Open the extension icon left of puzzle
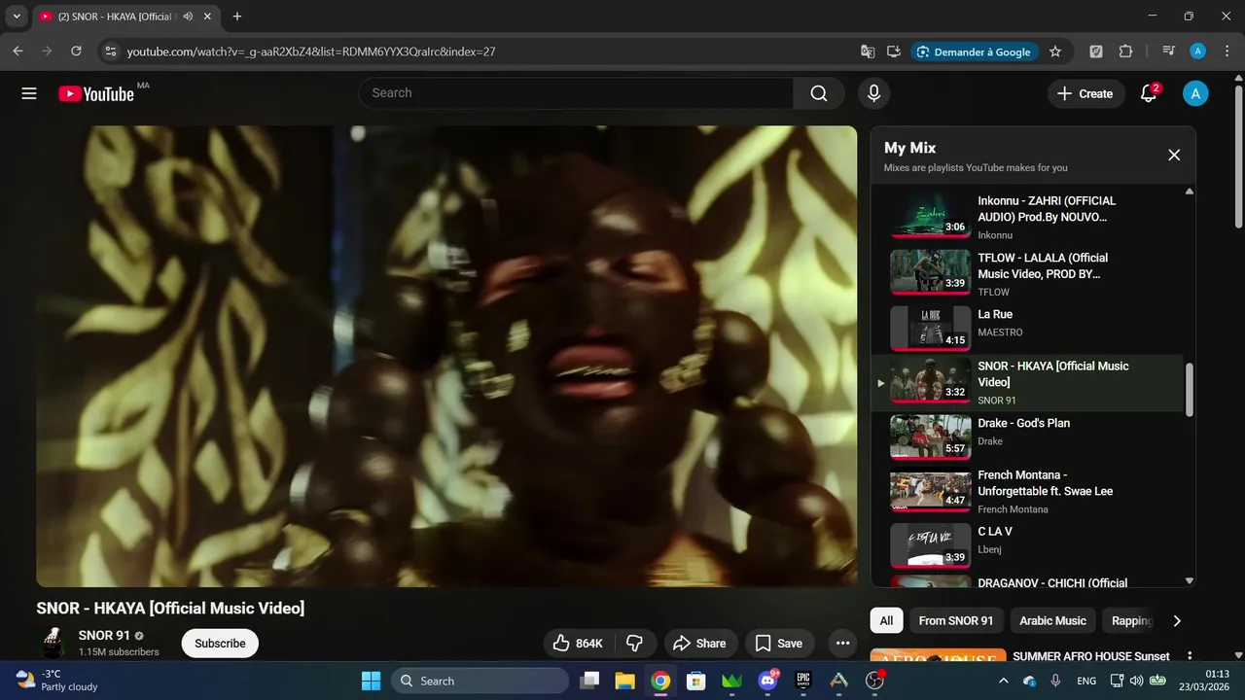1245x700 pixels. click(x=1096, y=52)
